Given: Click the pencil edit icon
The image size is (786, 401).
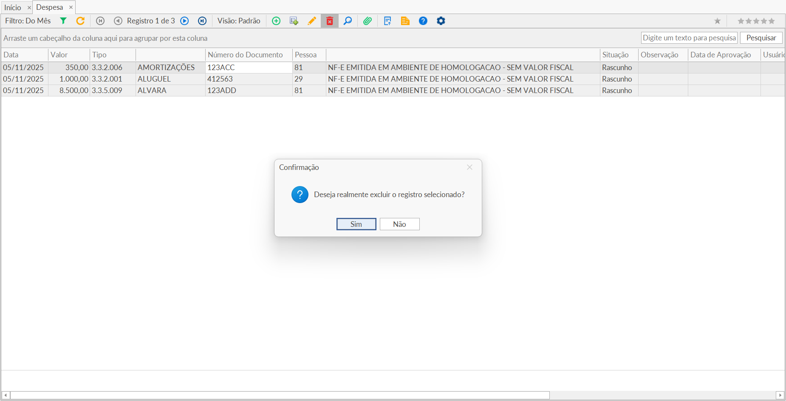Looking at the screenshot, I should pyautogui.click(x=312, y=21).
